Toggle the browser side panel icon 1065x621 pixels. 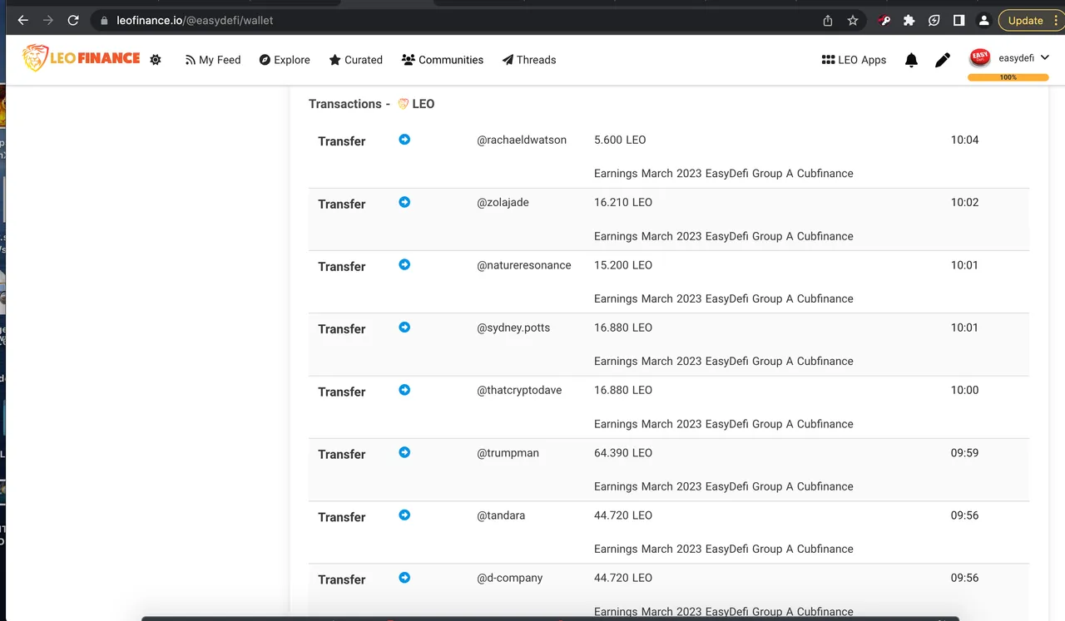tap(958, 20)
